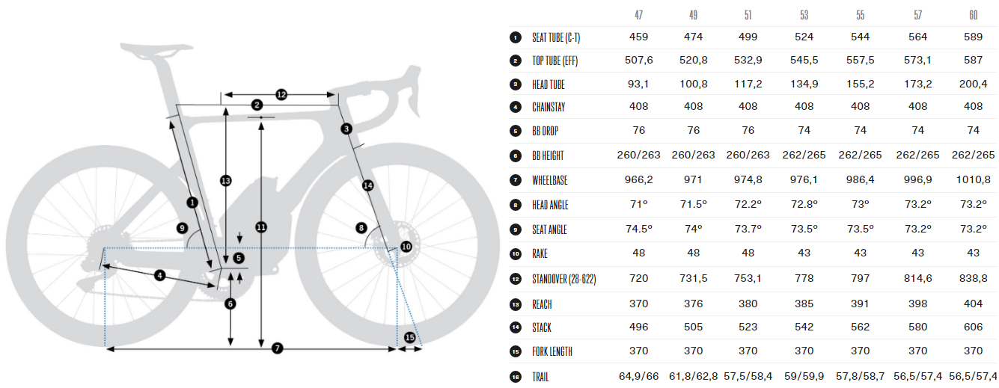Select the size 55 column header

click(859, 14)
